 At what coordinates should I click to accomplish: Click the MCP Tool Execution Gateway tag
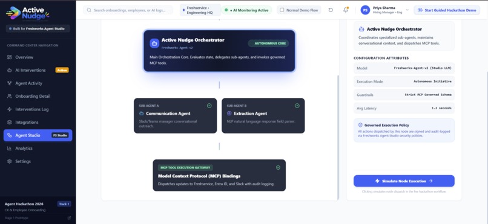pyautogui.click(x=185, y=167)
